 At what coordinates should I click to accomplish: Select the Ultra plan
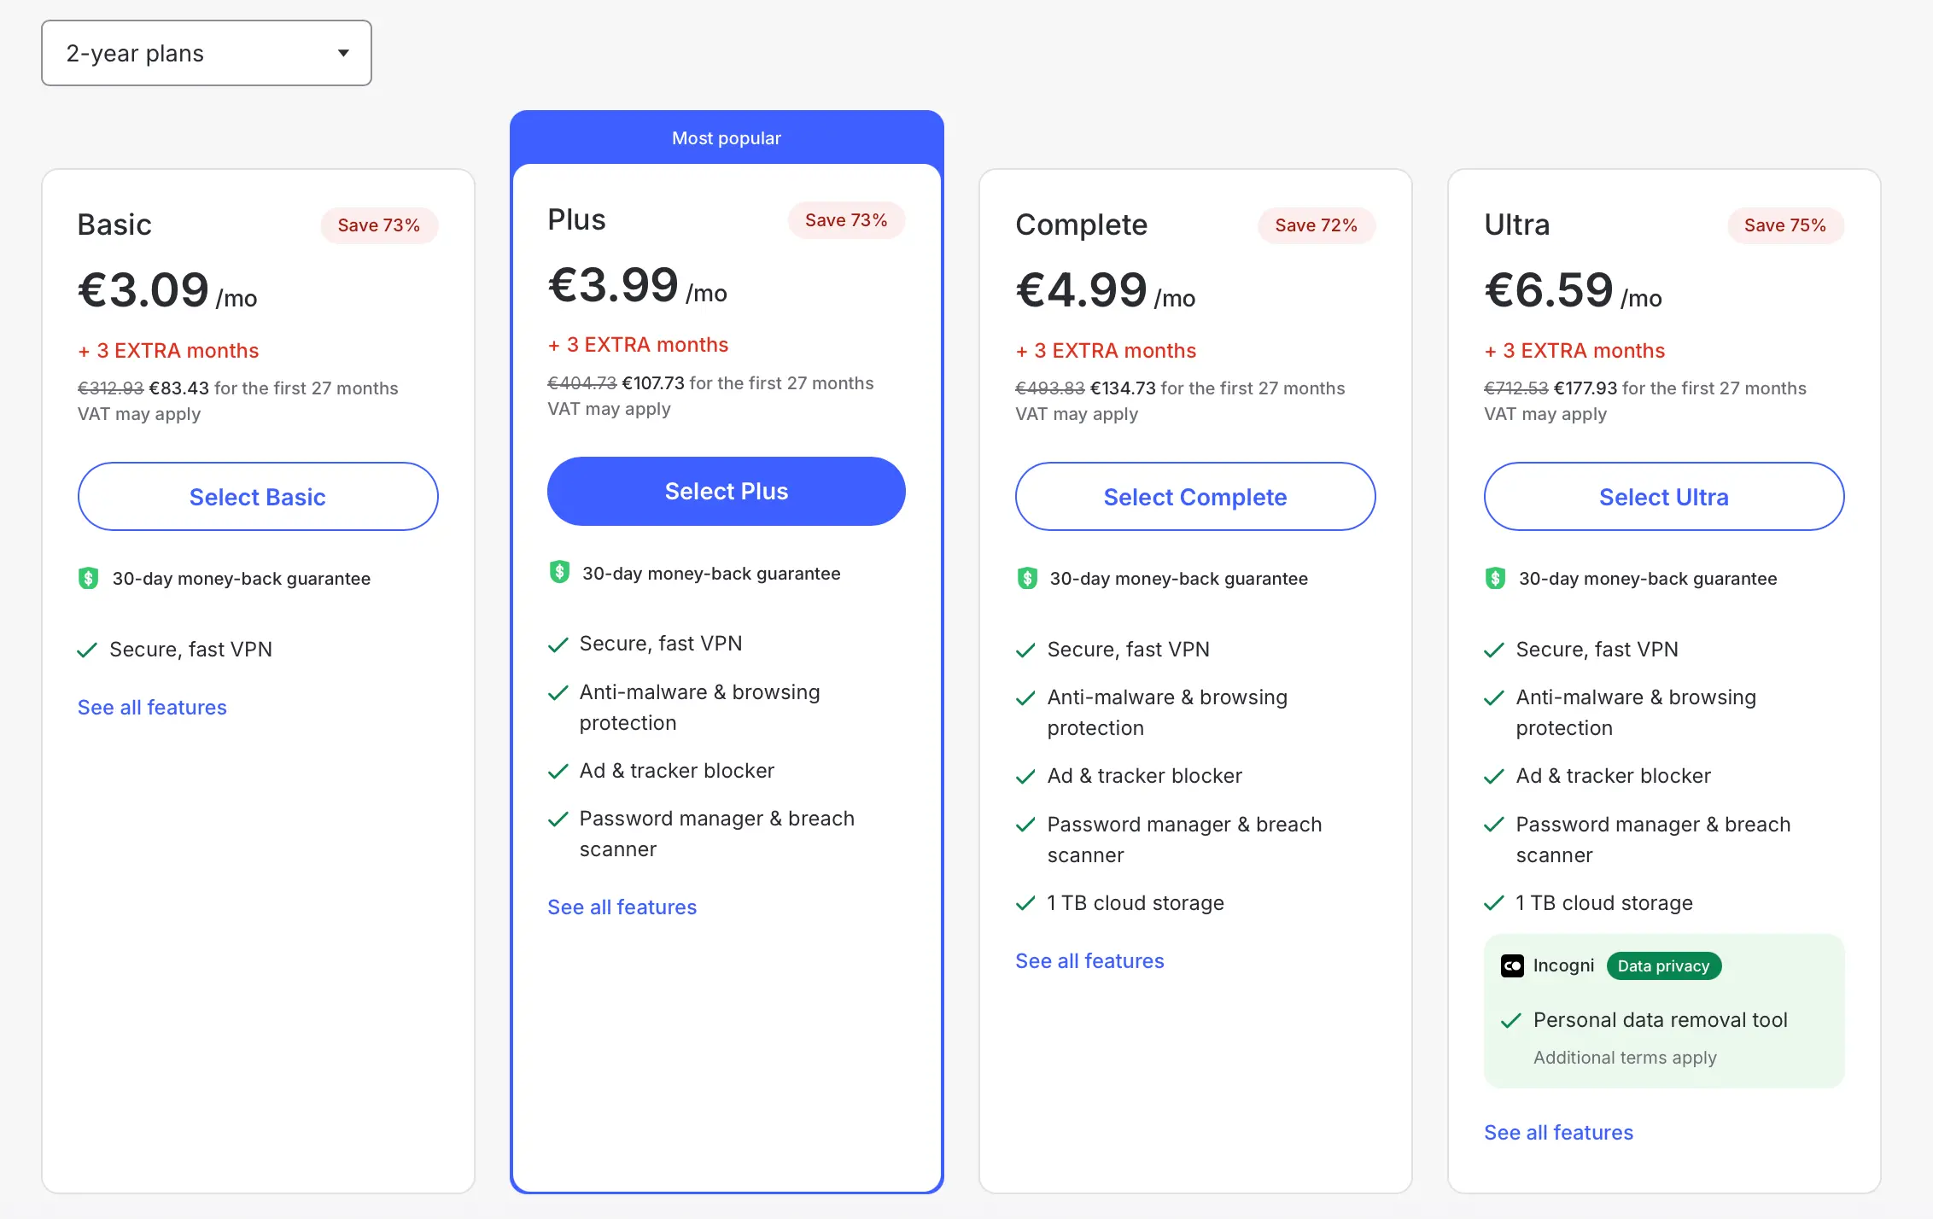1662,496
